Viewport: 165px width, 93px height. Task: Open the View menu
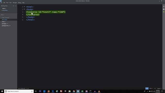pyautogui.click(x=11, y=3)
